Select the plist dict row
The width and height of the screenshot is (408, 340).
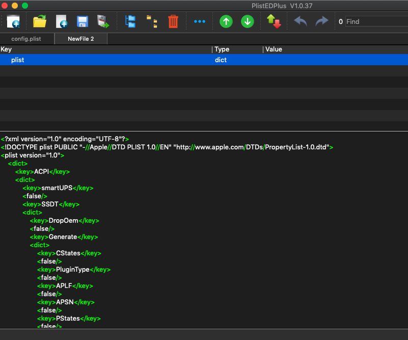[x=204, y=60]
